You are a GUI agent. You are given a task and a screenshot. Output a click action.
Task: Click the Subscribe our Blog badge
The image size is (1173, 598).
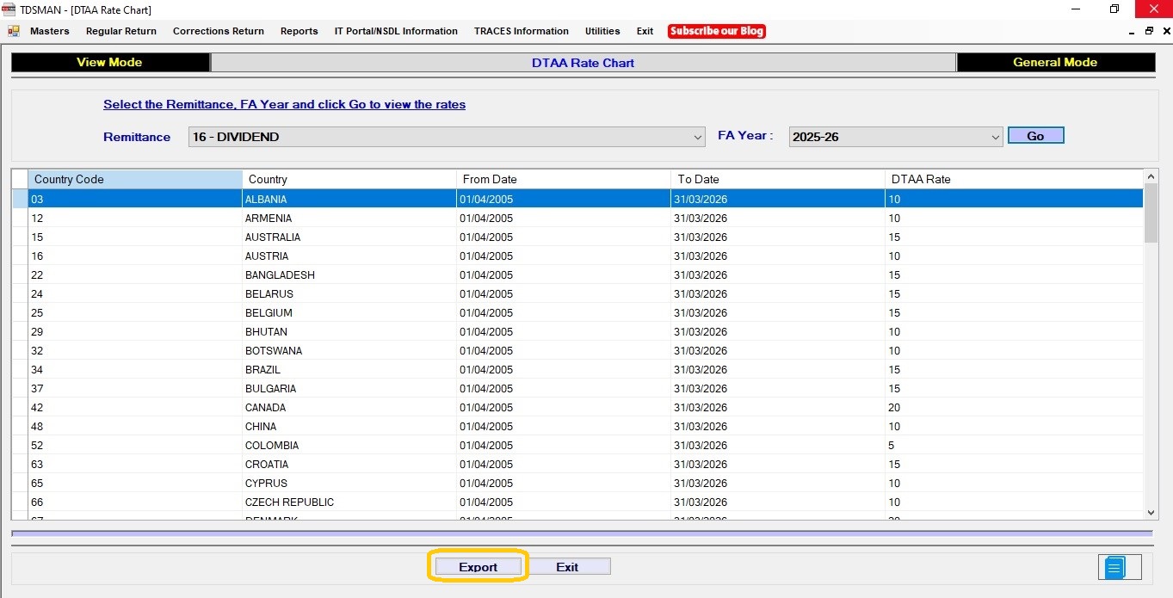(716, 31)
